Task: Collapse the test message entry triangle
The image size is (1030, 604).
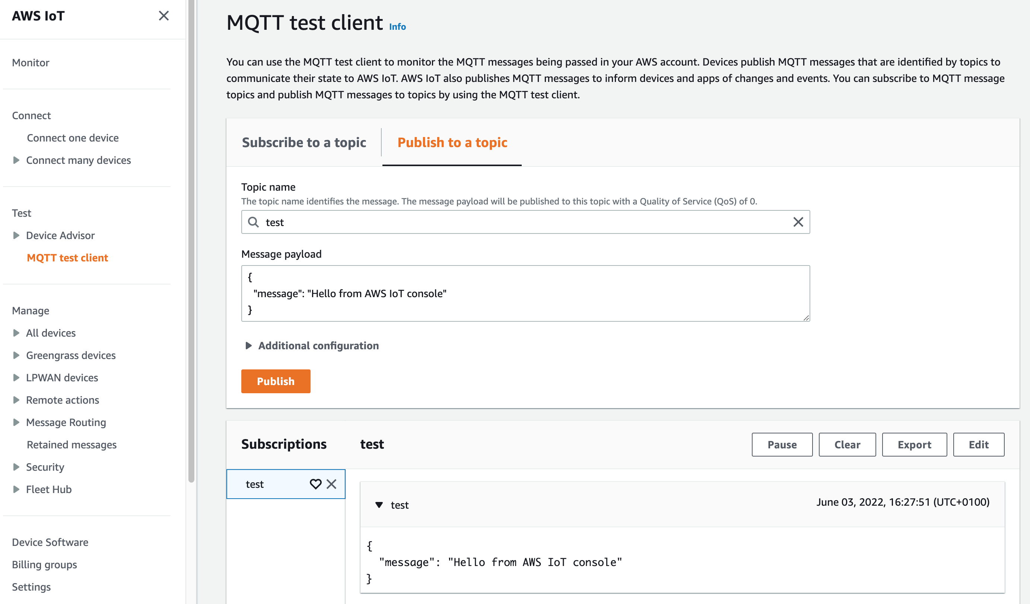Action: [379, 505]
